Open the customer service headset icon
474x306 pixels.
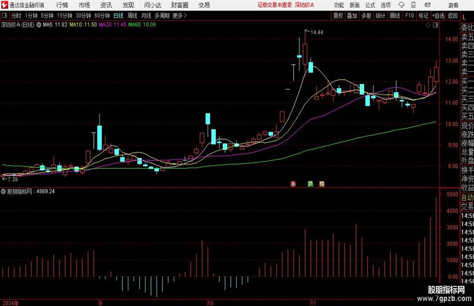click(401, 5)
